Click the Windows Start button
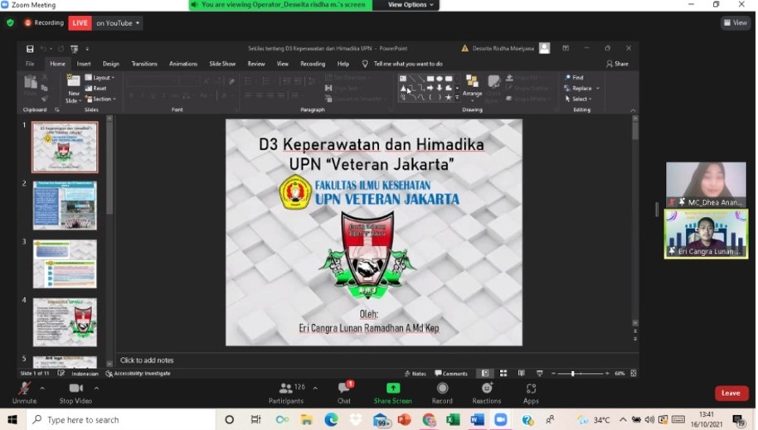This screenshot has height=430, width=758. click(12, 419)
